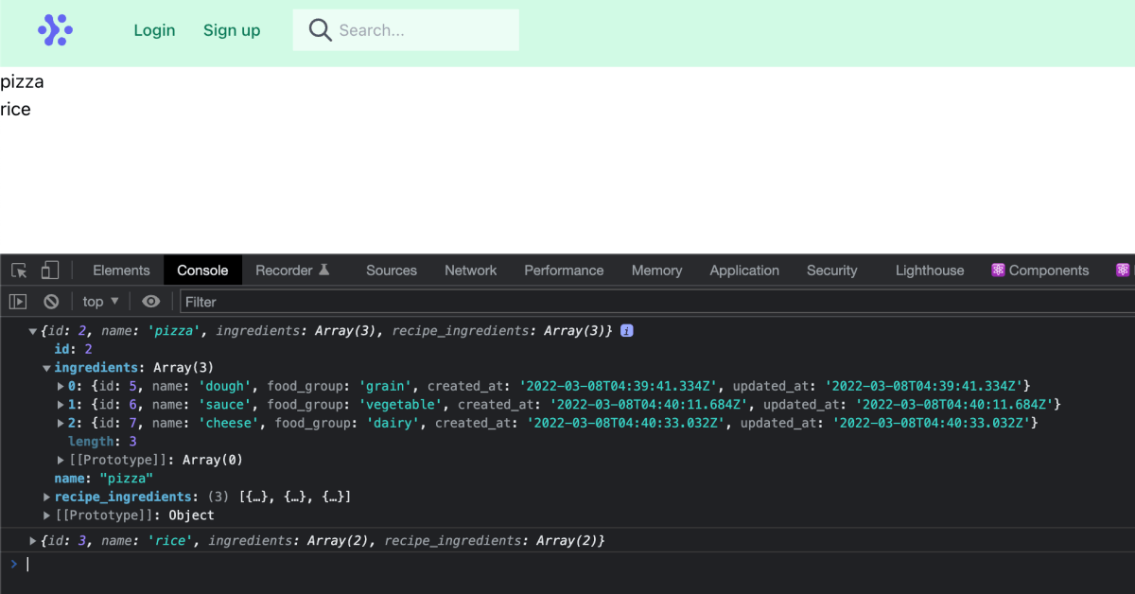The height and width of the screenshot is (594, 1135).
Task: Switch to the Network tab
Action: pyautogui.click(x=470, y=270)
